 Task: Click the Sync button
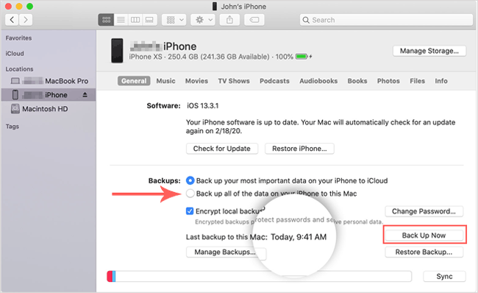pyautogui.click(x=444, y=276)
